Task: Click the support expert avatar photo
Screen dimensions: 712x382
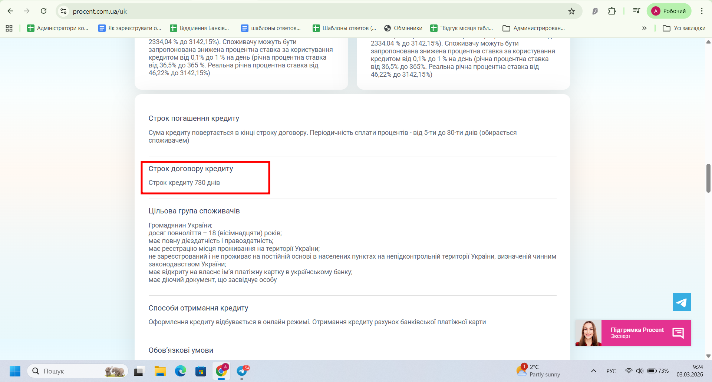Action: tap(588, 333)
